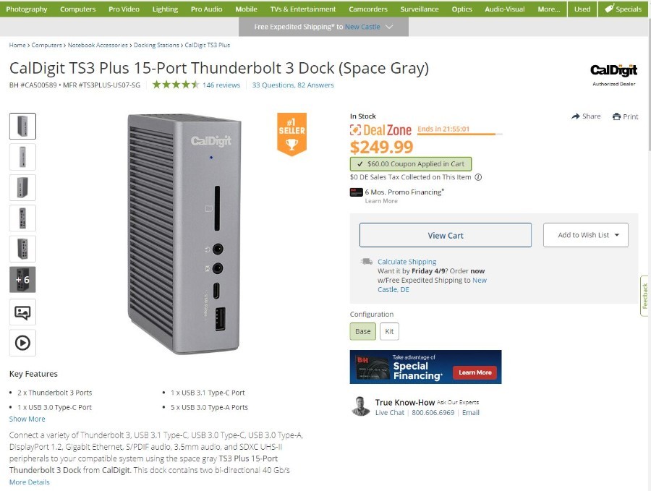
Task: Open the product video play icon
Action: click(x=22, y=343)
